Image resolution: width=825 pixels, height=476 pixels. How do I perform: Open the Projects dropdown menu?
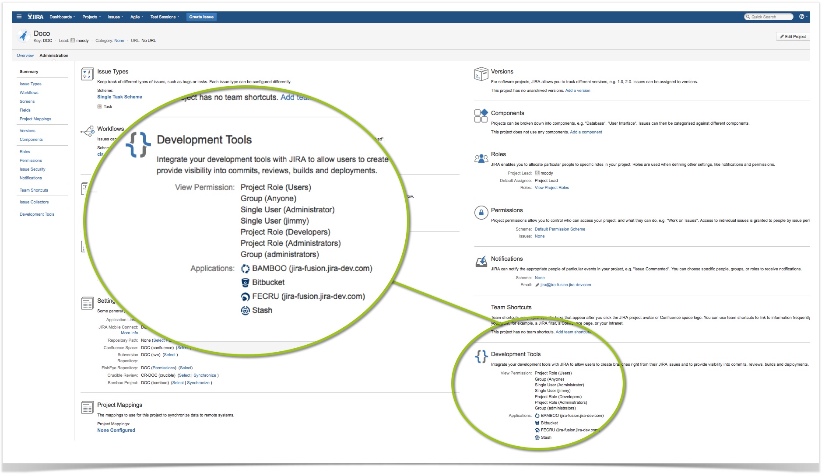91,17
